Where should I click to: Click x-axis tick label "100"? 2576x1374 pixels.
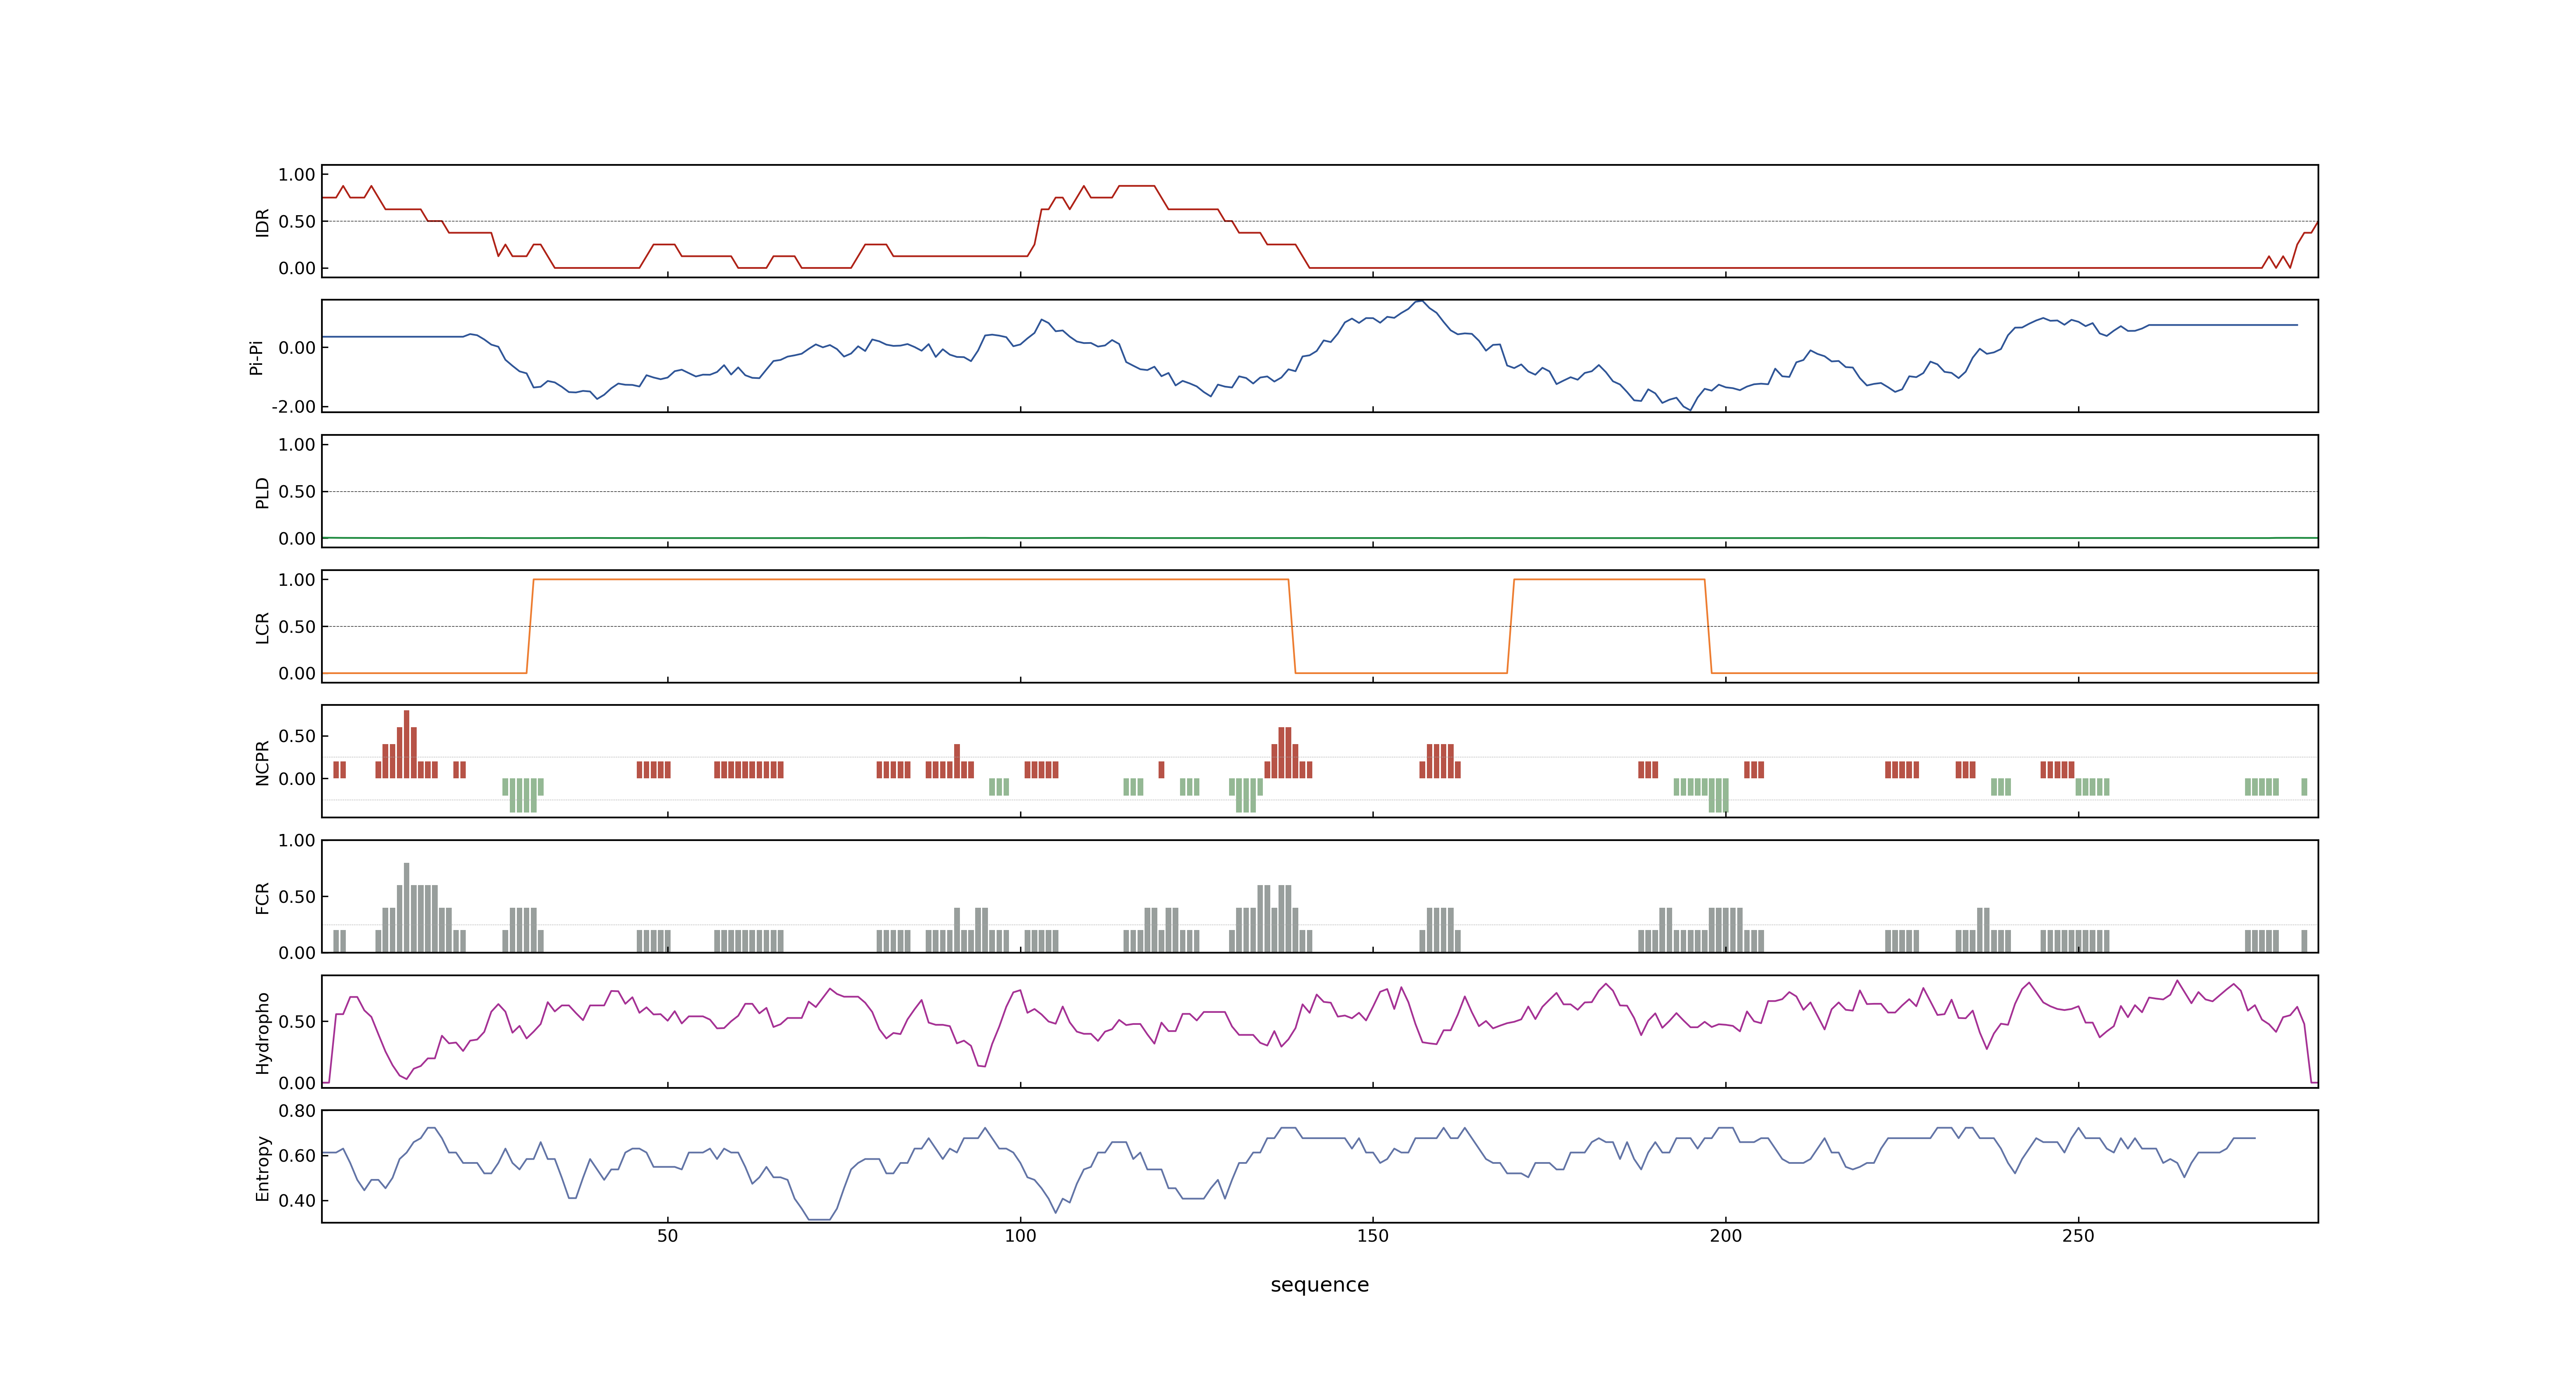pyautogui.click(x=1020, y=1236)
